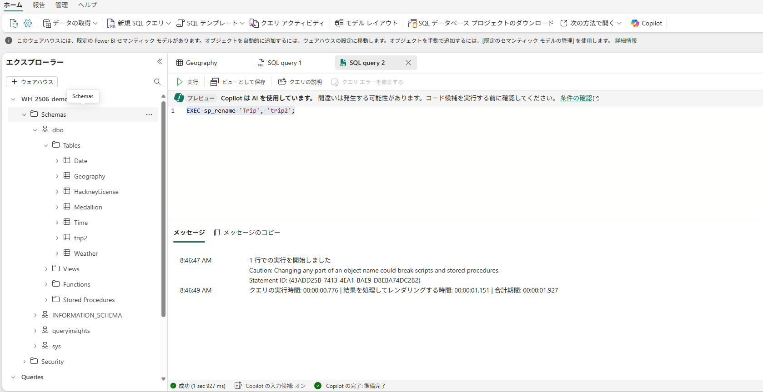Click the Explorer pane vertical scrollbar
The image size is (763, 392).
click(164, 209)
